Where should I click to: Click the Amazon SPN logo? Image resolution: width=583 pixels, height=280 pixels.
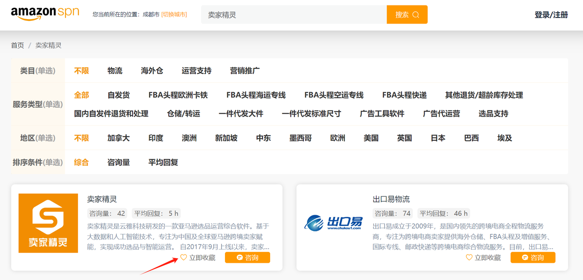pyautogui.click(x=45, y=14)
